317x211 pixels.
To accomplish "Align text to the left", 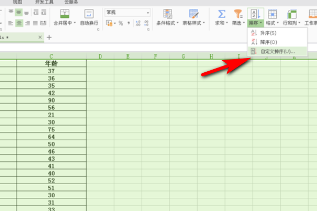I will point(11,23).
